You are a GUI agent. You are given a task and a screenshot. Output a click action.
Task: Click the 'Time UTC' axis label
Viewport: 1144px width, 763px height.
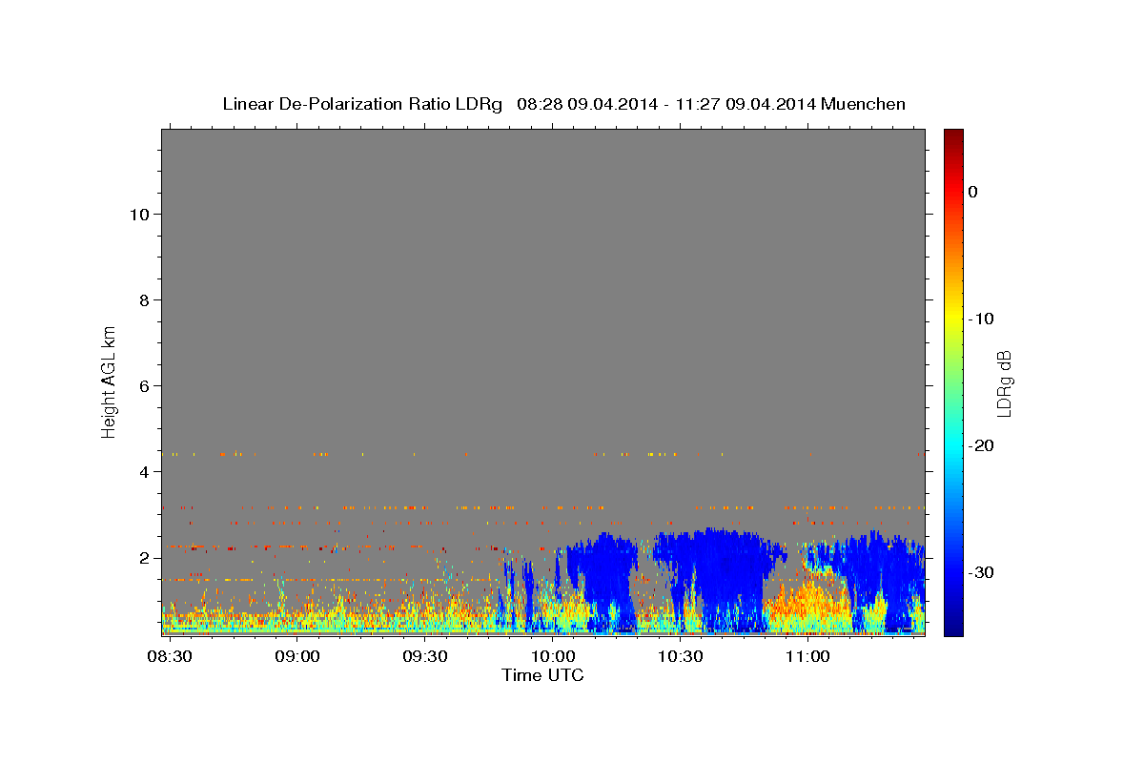542,675
